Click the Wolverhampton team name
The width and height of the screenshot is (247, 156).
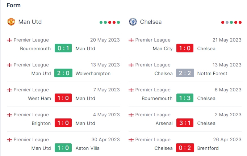pos(93,74)
